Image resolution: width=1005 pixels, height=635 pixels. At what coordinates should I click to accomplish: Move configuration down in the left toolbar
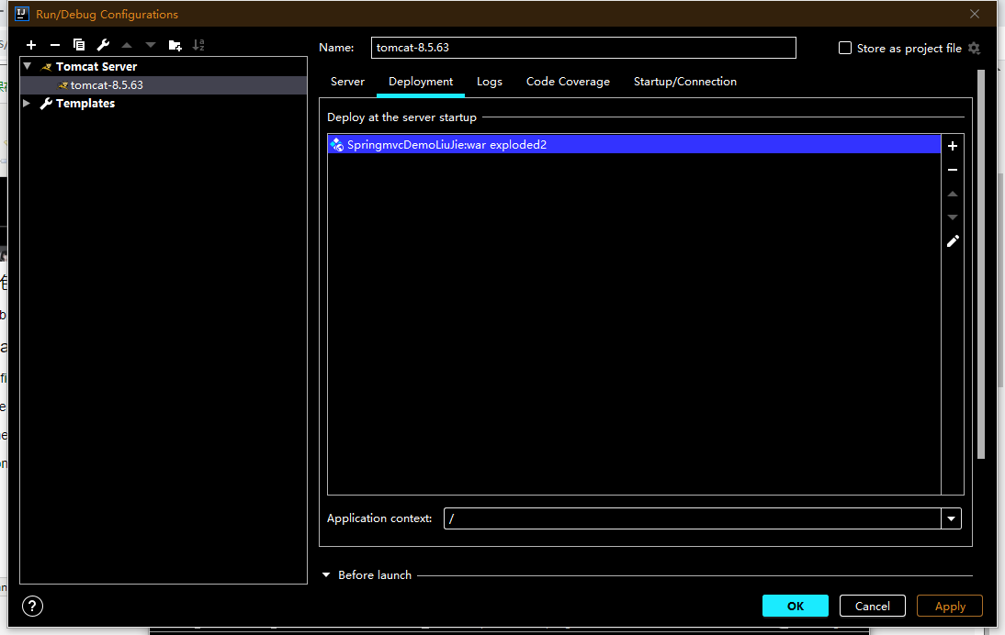(x=151, y=45)
